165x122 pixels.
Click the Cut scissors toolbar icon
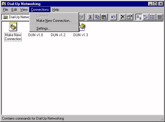coord(90,17)
